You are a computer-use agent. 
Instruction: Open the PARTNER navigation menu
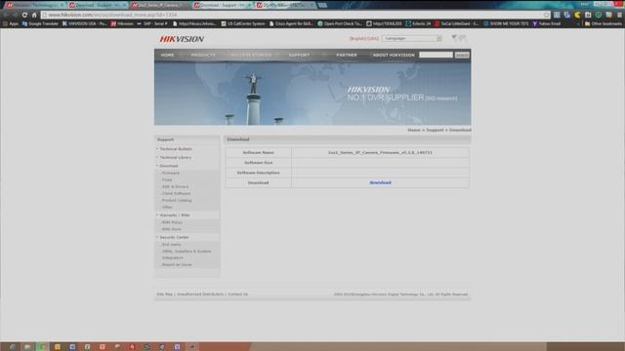click(347, 55)
